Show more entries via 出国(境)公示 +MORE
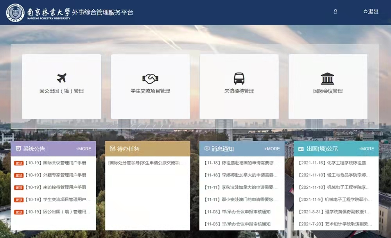Viewport: 391px width, 238px height. tap(366, 149)
